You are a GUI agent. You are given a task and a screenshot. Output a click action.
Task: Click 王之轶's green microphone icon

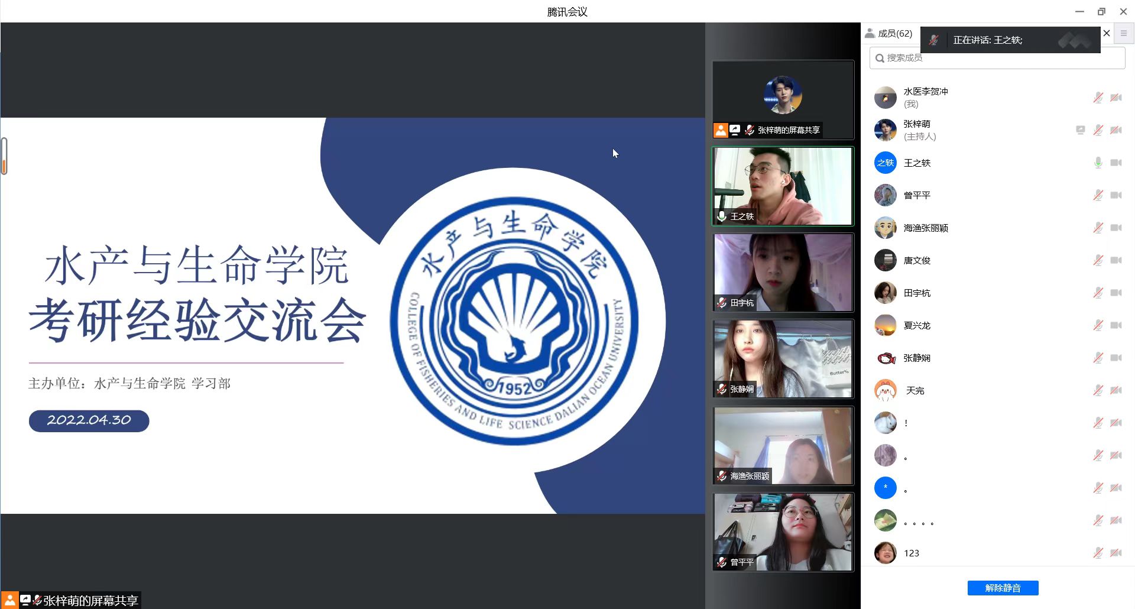pyautogui.click(x=1098, y=163)
